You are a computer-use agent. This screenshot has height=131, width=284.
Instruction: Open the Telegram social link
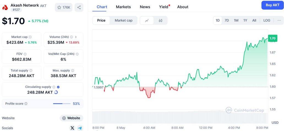coord(80,128)
